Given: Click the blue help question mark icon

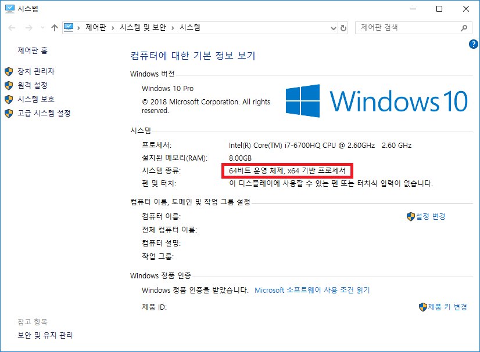Looking at the screenshot, I should pos(473,45).
